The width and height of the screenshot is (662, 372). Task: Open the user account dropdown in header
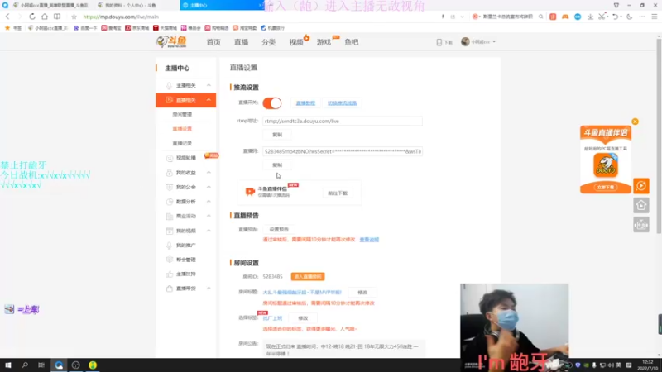(x=478, y=42)
